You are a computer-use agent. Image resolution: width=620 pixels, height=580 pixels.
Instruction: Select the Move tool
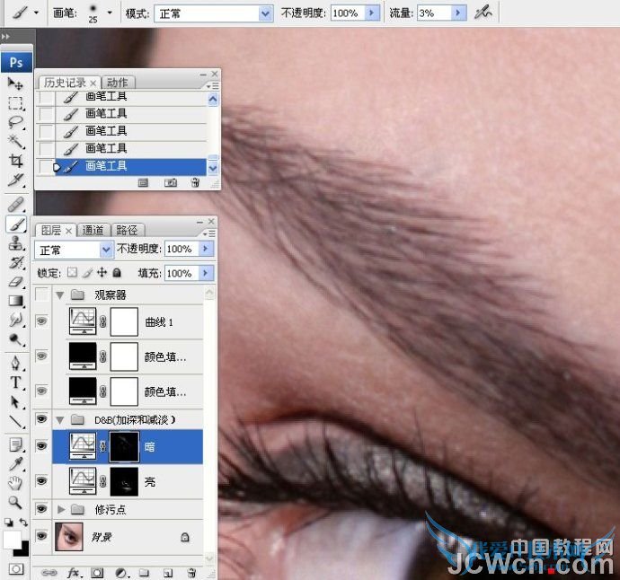[x=15, y=83]
